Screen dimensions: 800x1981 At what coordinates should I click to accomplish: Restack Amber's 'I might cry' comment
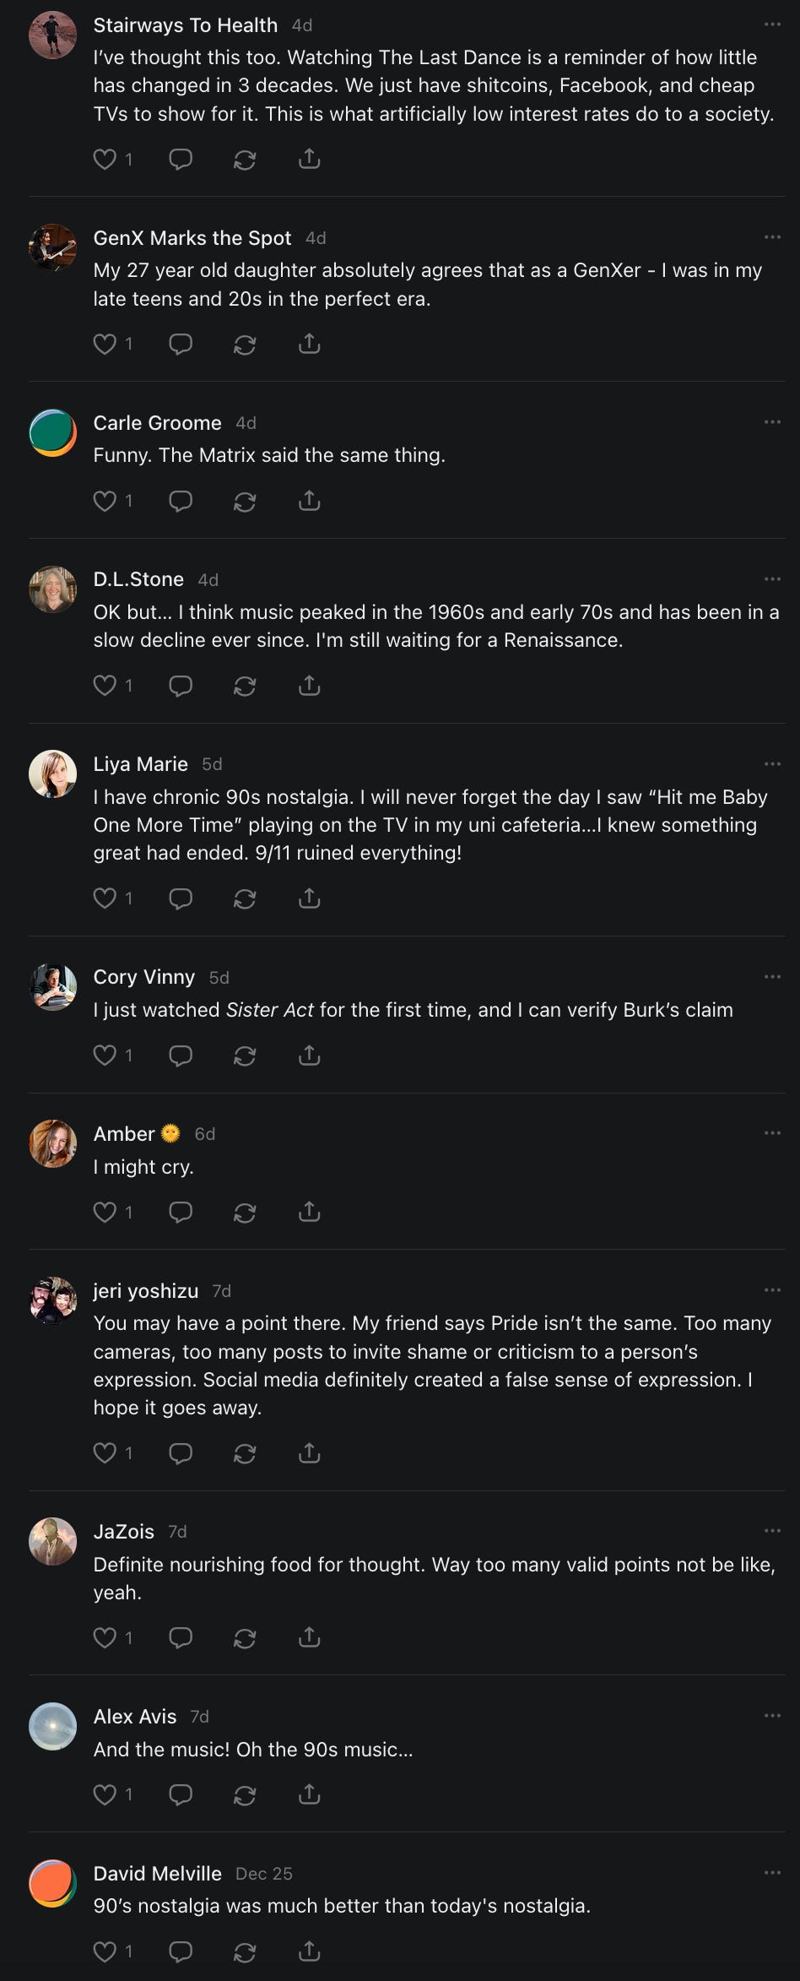click(x=245, y=1213)
